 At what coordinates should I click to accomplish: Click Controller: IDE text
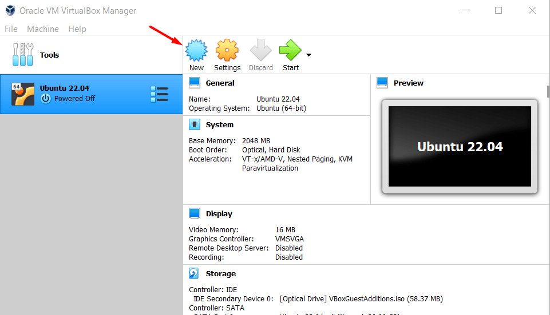point(213,290)
